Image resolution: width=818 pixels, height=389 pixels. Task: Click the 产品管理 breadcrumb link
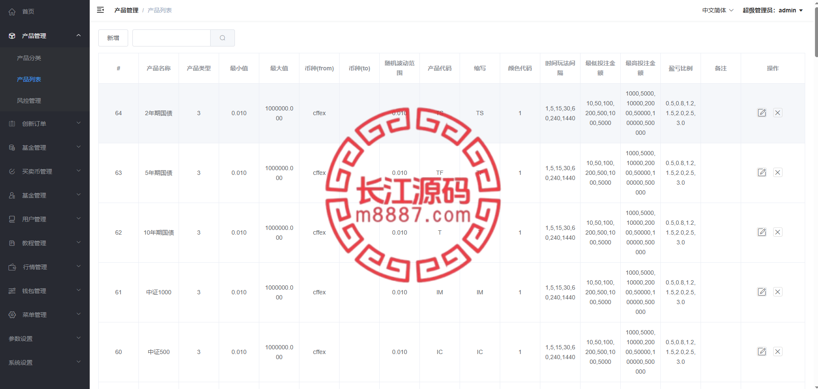coord(126,10)
